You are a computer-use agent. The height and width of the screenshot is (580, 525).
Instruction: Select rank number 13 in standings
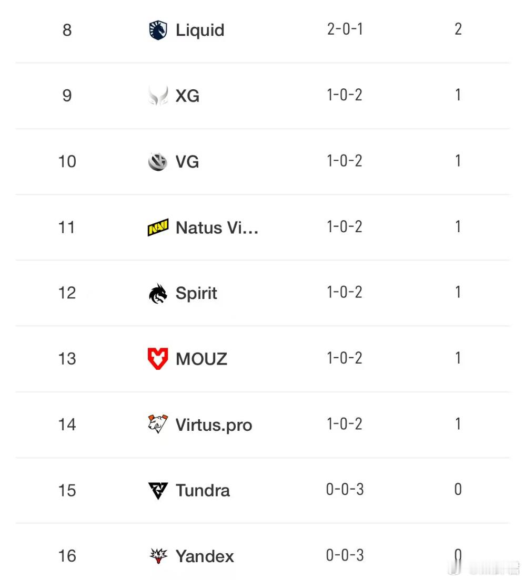[x=67, y=359]
